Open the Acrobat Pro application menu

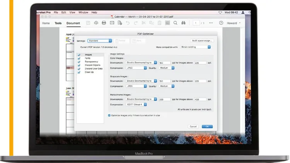(x=43, y=12)
